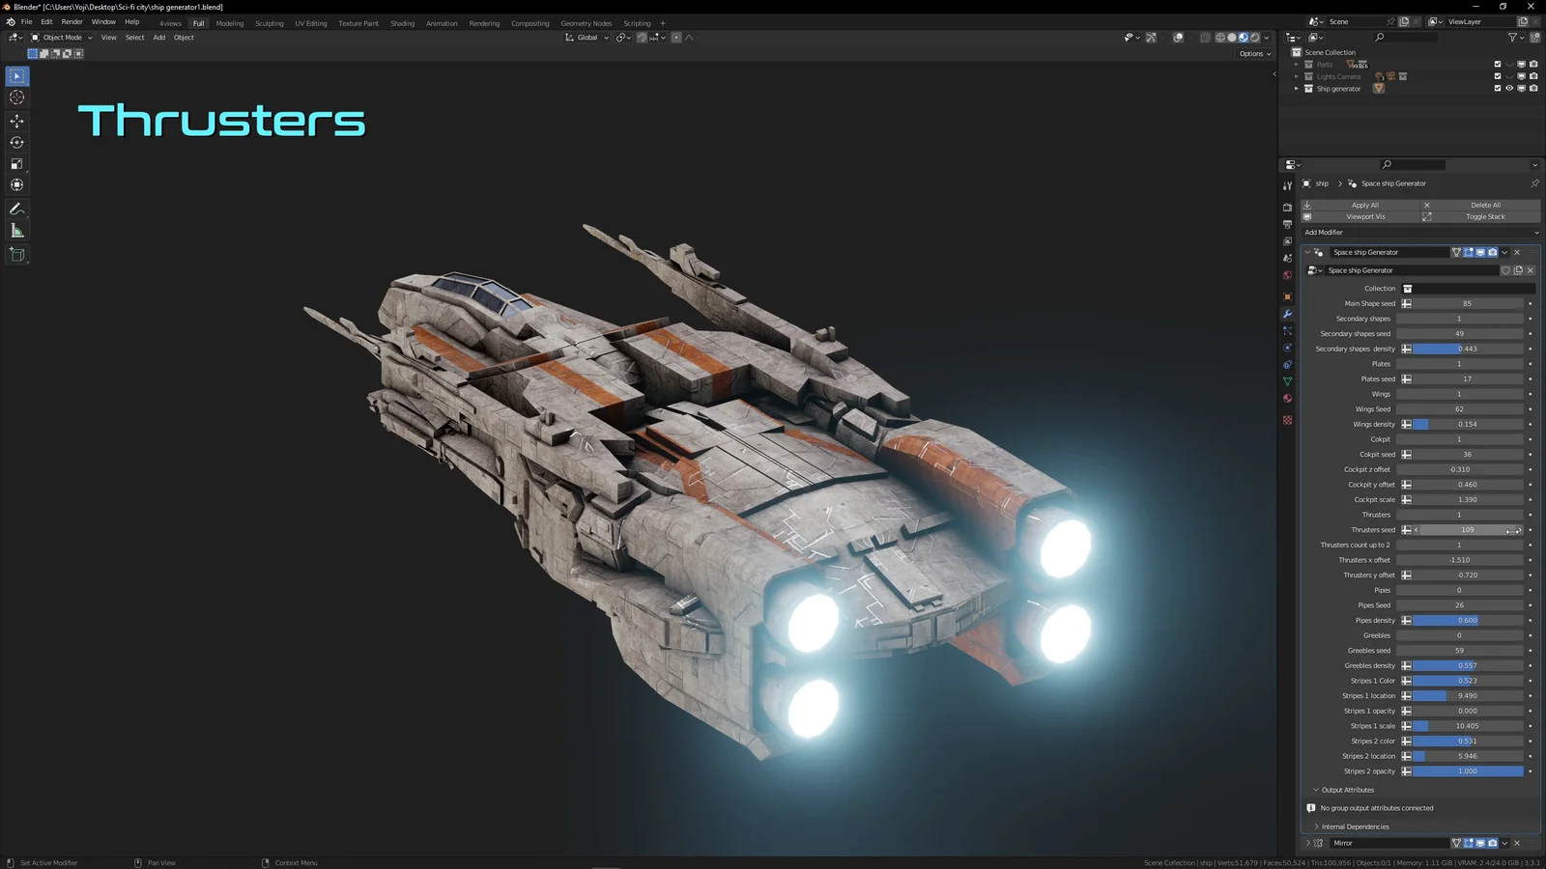Select the Add Cube tool
The width and height of the screenshot is (1546, 869).
tap(15, 254)
